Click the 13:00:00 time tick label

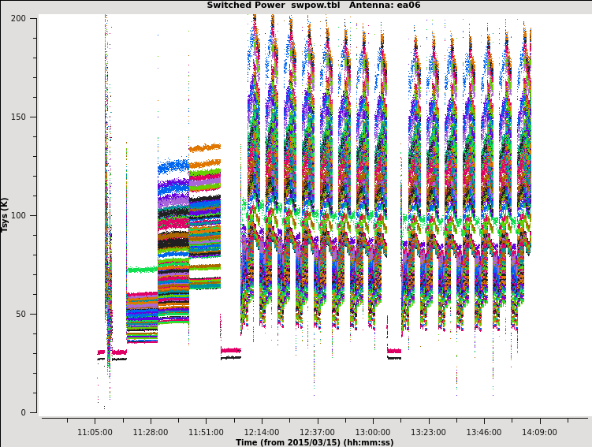click(x=373, y=432)
